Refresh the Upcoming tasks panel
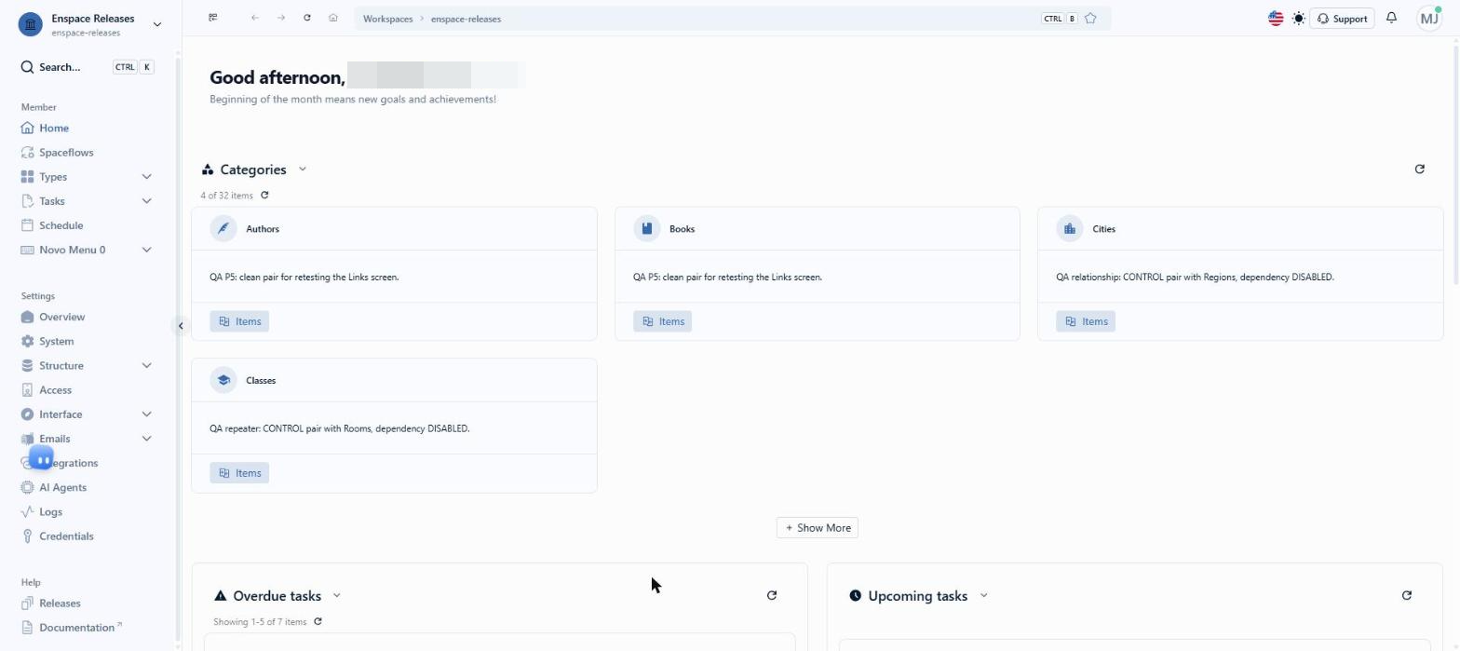 [1406, 596]
